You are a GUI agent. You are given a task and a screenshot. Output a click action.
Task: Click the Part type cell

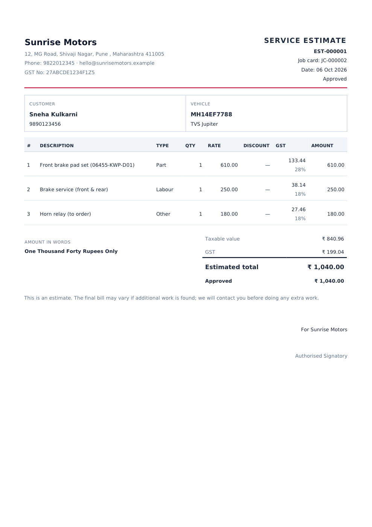click(x=161, y=165)
